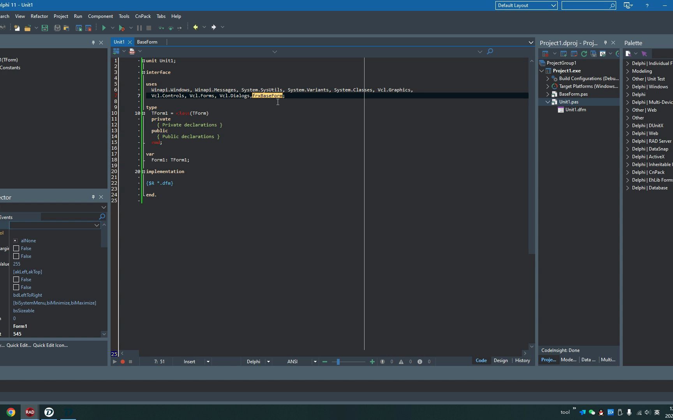Expand the Build Configurations tree node
Image resolution: width=673 pixels, height=420 pixels.
[548, 79]
